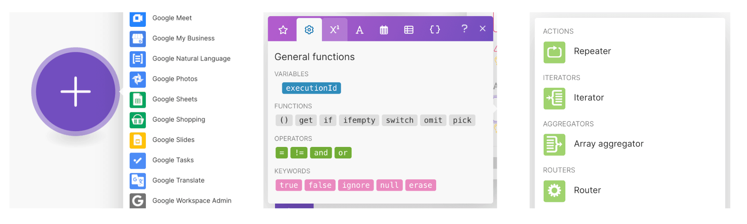Insert the executionId variable pill
Screen dimensions: 747x224
(x=311, y=88)
